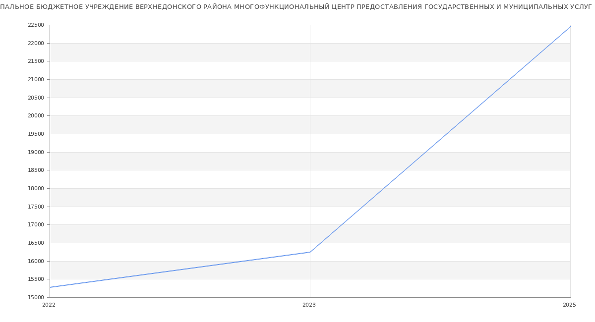The height and width of the screenshot is (322, 595).
Task: Click the 16500 y-axis label
Action: [x=36, y=243]
